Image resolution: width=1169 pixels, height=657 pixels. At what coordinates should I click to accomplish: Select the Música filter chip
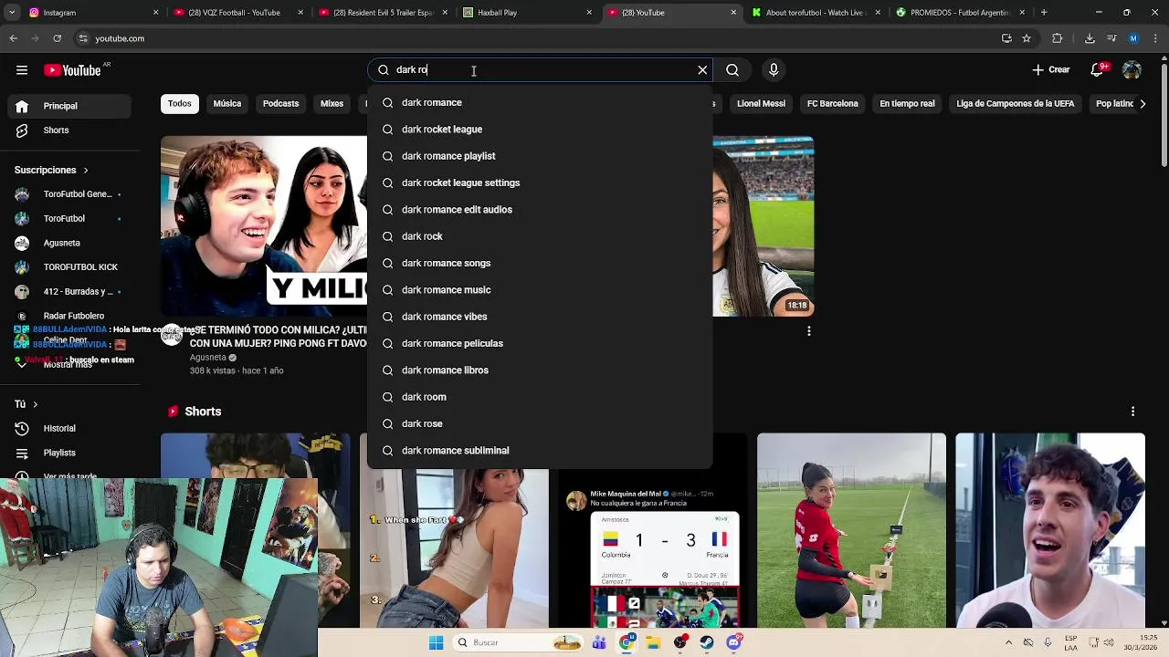pyautogui.click(x=227, y=104)
